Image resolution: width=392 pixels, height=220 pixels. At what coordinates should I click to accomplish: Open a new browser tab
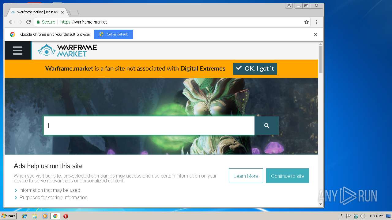click(x=74, y=13)
